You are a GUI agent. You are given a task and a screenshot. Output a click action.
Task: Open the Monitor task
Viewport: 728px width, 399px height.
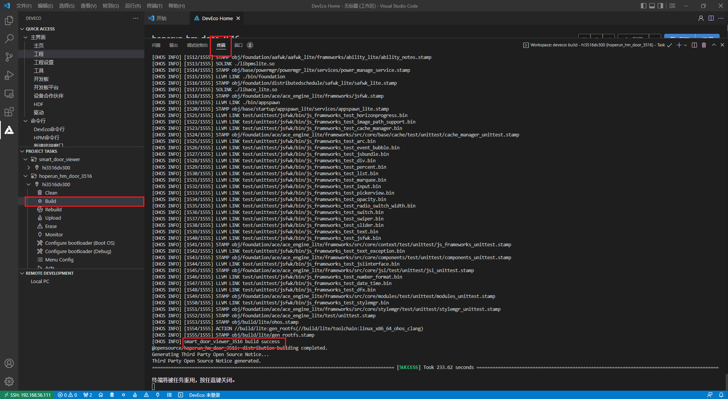81,234
